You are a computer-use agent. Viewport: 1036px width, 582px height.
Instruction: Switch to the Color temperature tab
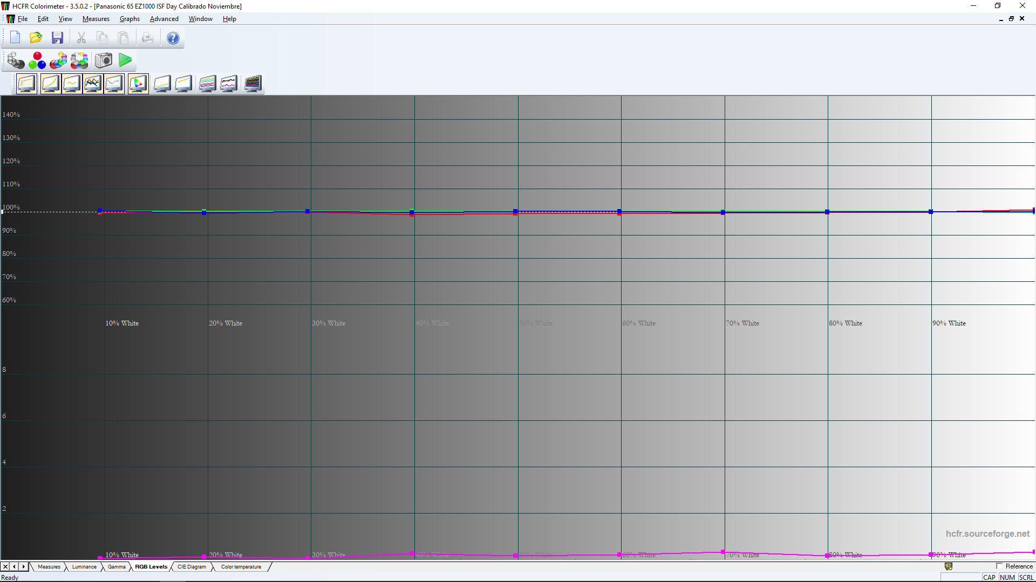(241, 567)
